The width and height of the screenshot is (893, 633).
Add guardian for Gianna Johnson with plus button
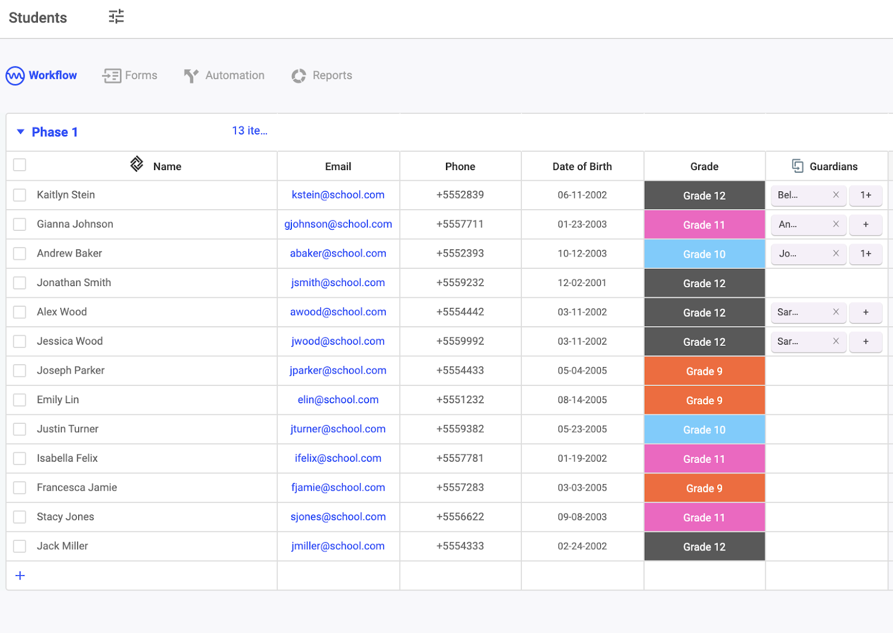pyautogui.click(x=866, y=224)
